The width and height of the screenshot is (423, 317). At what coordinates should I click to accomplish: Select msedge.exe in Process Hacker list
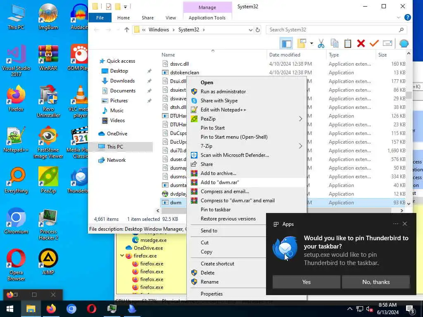click(153, 240)
